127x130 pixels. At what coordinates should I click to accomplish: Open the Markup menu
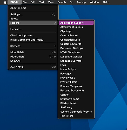click(x=81, y=2)
